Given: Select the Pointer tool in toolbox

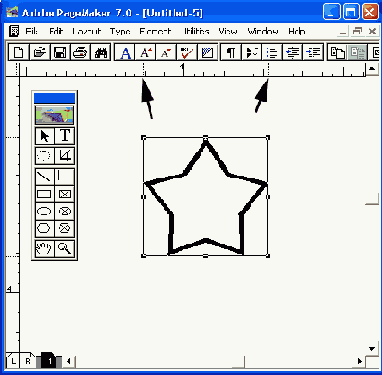Looking at the screenshot, I should coord(44,136).
